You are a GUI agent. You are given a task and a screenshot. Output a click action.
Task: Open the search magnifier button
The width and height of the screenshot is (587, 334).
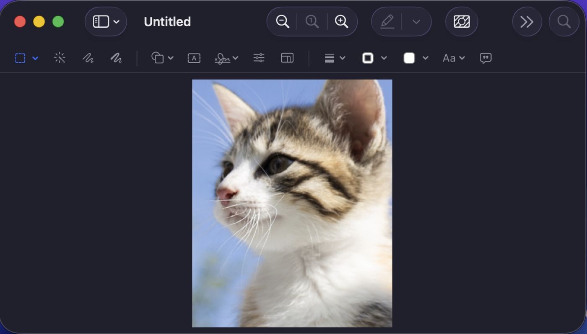[x=564, y=22]
